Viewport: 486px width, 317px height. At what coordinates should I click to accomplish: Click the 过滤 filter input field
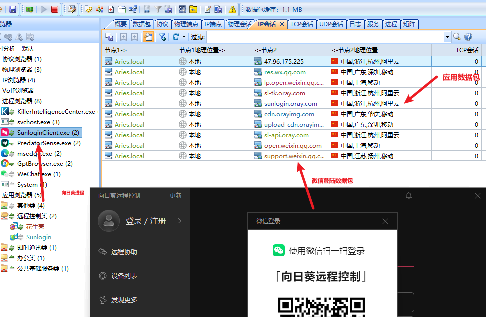tap(325, 37)
